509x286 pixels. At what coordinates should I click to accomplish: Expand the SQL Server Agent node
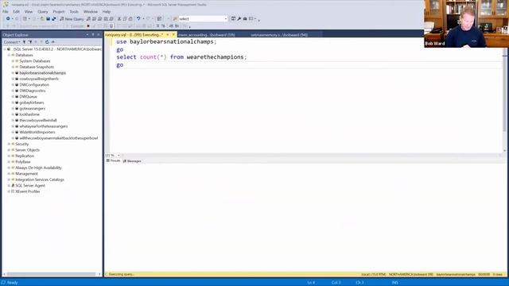click(9, 185)
